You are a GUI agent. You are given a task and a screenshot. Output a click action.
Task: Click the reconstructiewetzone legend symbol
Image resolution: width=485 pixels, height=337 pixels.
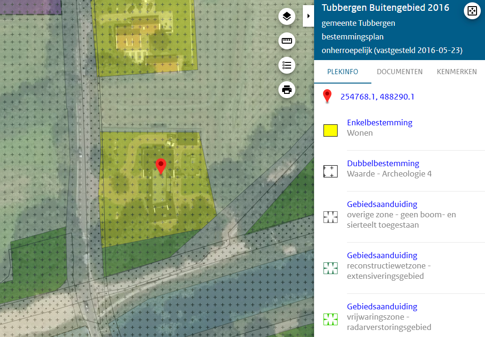331,268
